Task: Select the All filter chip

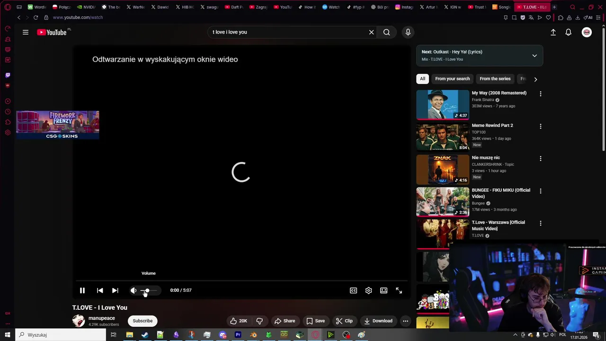Action: click(422, 79)
